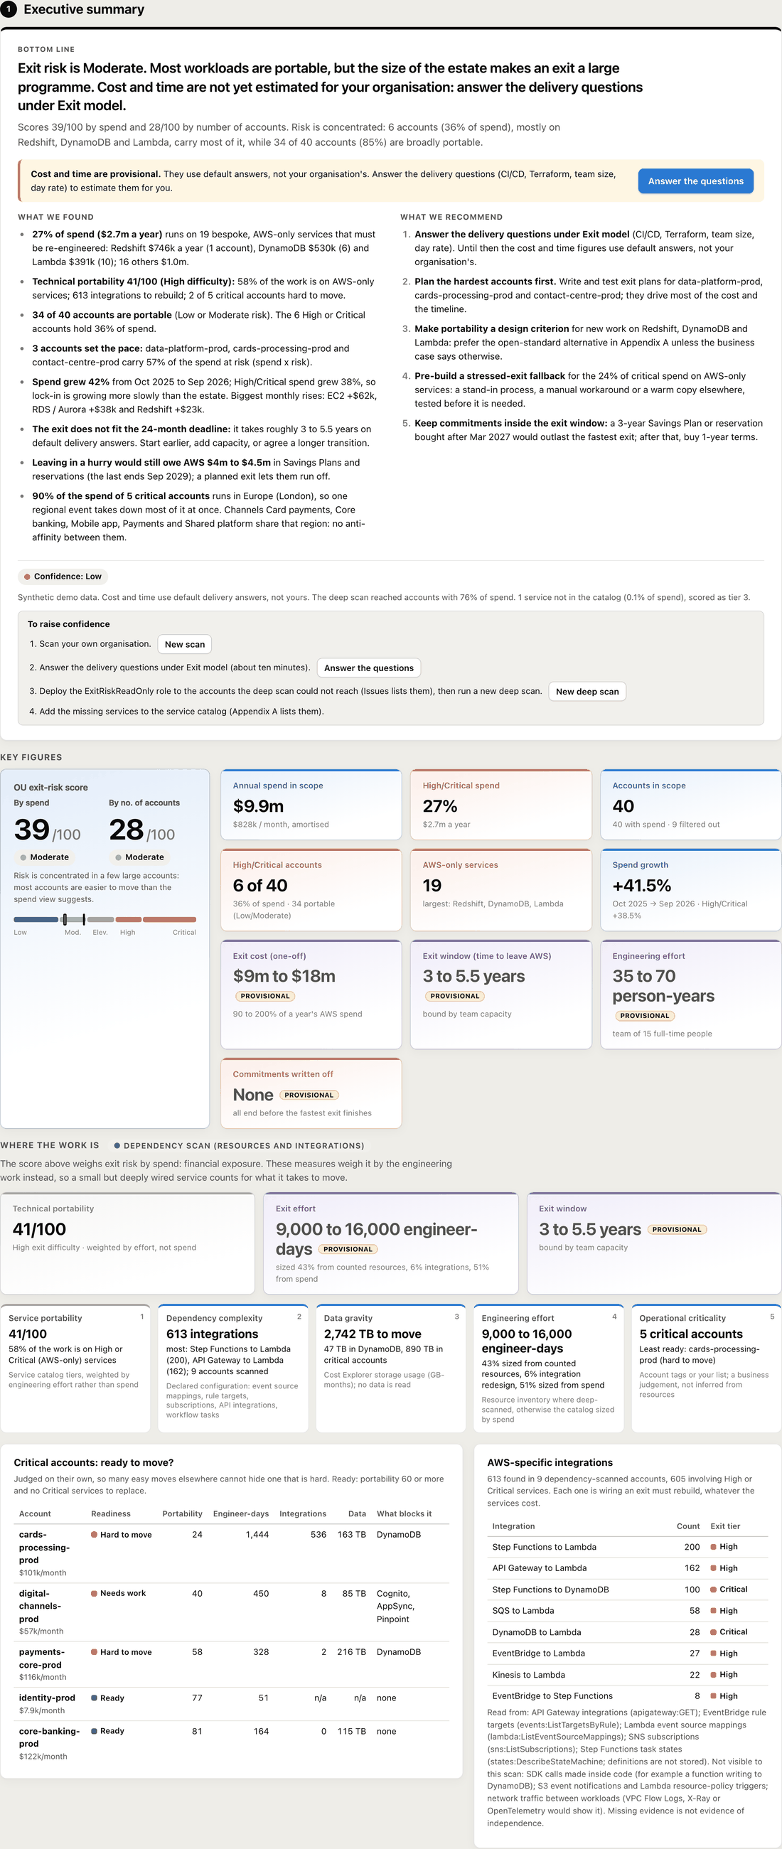Click "EventBridge to Step Functions" integration
Viewport: 782px width, 1849px height.
point(552,1695)
